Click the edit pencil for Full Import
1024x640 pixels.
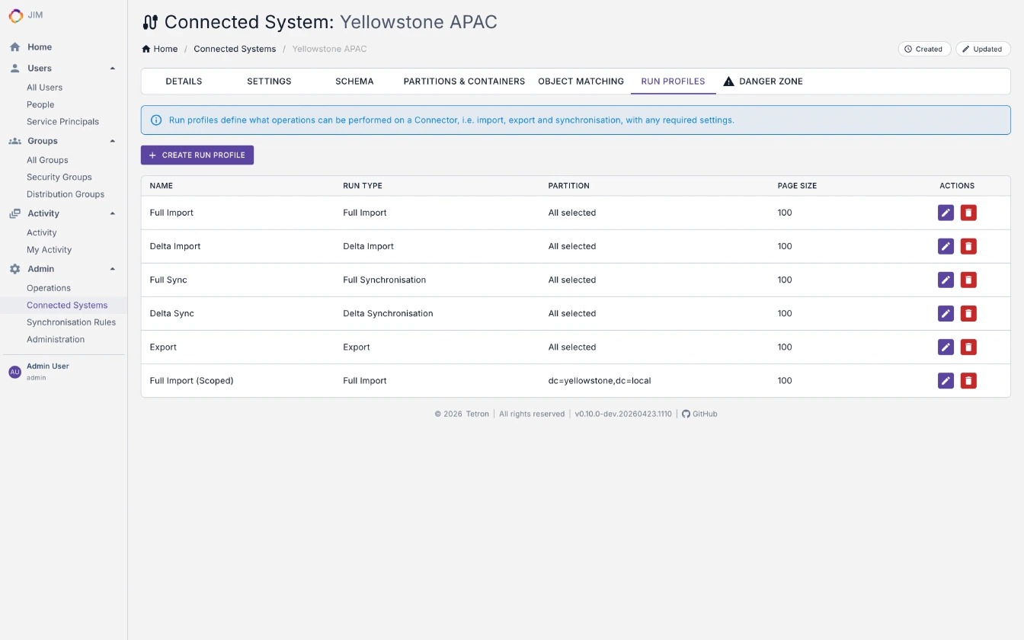click(x=946, y=213)
